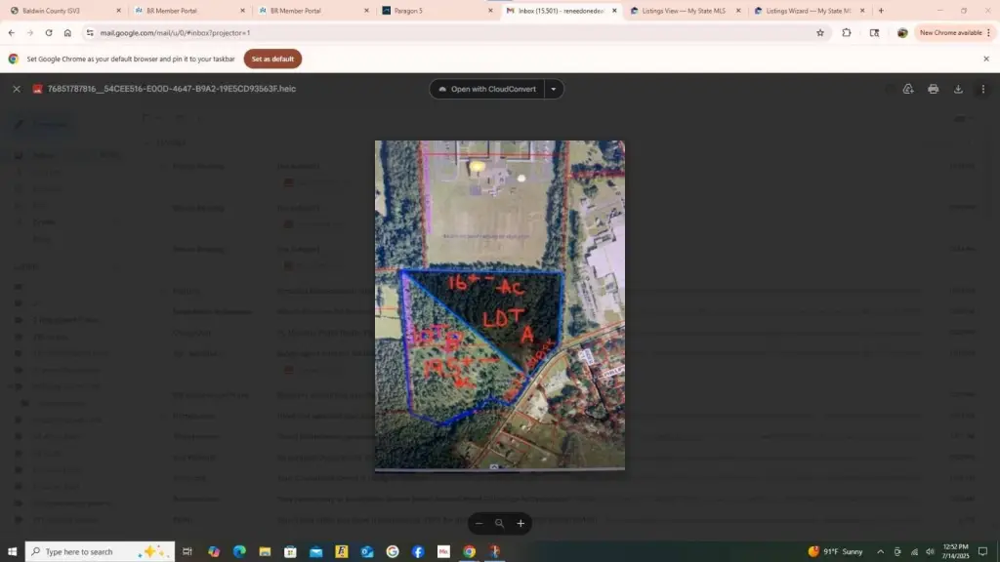Show hidden system tray icons

[x=880, y=551]
